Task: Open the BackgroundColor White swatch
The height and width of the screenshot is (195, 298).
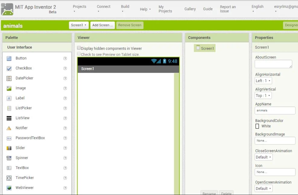Action: tap(257, 126)
